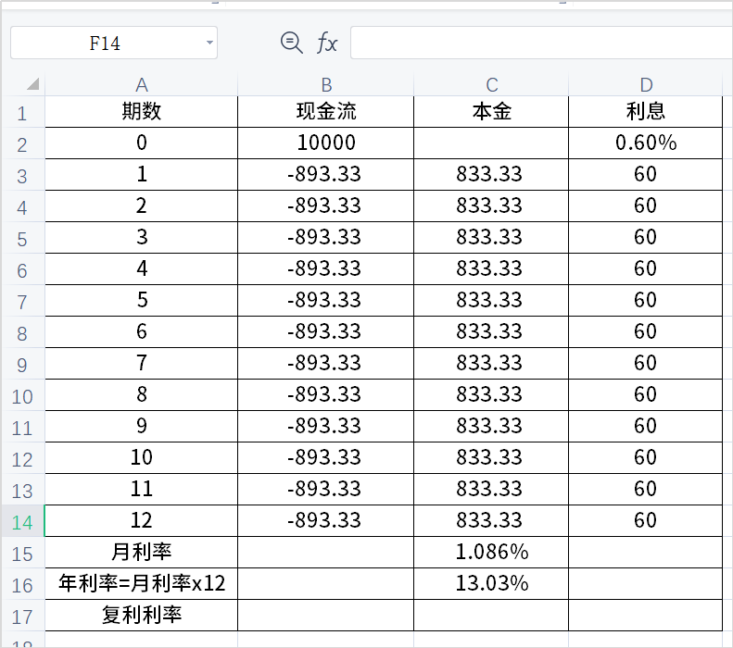
Task: Select the cell containing 10000
Action: [326, 143]
